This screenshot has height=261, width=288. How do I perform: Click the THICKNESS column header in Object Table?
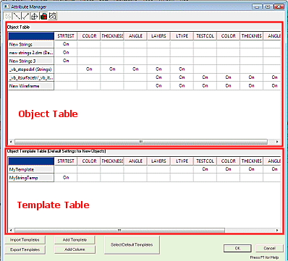pos(112,36)
